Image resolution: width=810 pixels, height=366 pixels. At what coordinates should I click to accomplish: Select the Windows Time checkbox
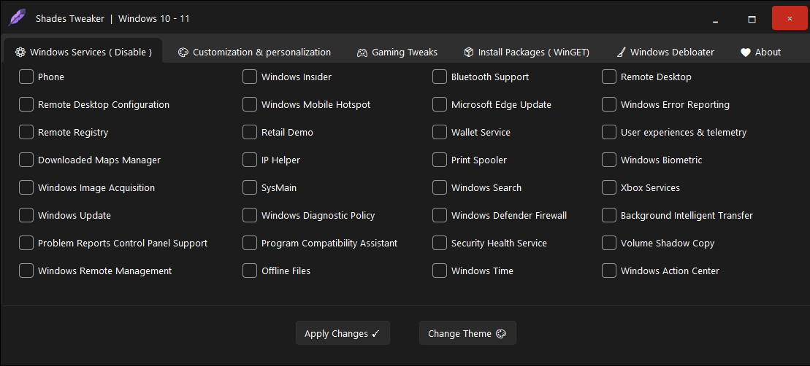[x=440, y=270]
